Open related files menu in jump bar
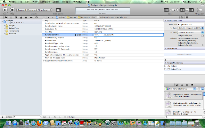This screenshot has height=128, width=205. 44,17
